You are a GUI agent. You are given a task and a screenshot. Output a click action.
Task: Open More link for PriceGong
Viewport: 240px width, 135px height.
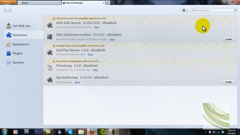(95, 70)
